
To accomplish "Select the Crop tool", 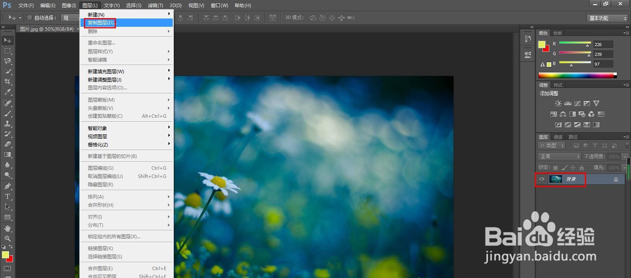I will 7,82.
